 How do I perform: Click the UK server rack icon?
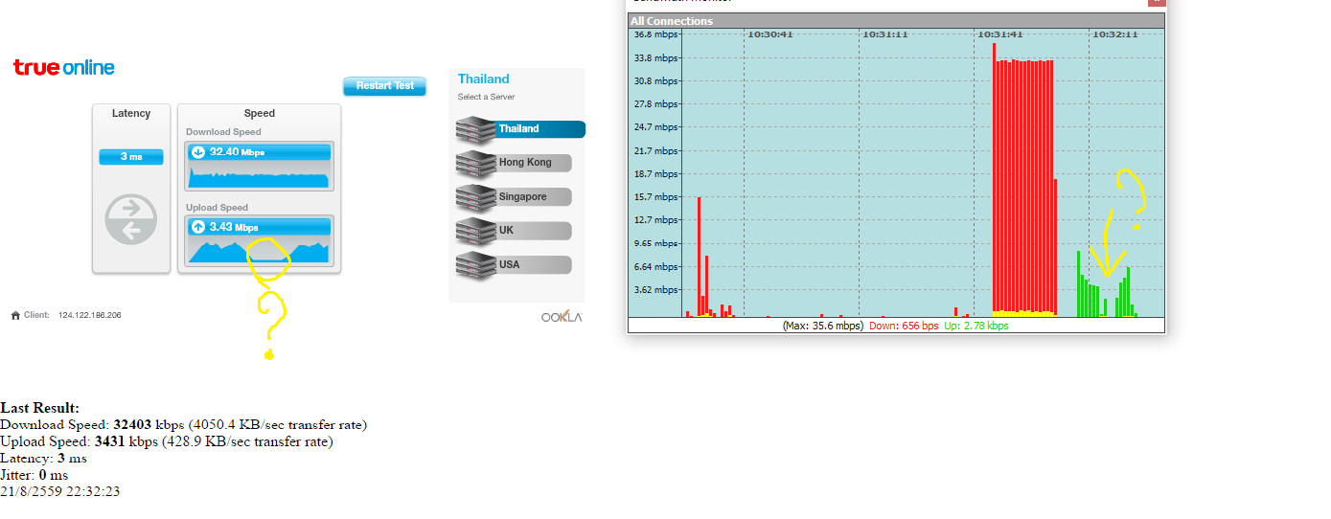point(475,231)
